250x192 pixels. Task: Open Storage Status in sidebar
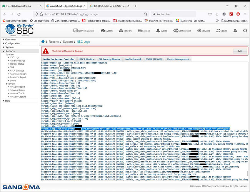point(17,64)
